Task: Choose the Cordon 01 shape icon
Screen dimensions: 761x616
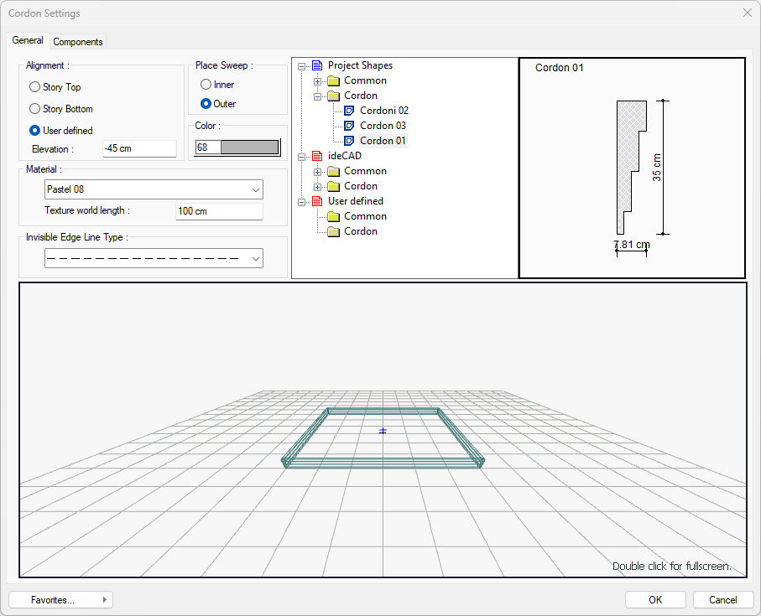Action: (351, 141)
